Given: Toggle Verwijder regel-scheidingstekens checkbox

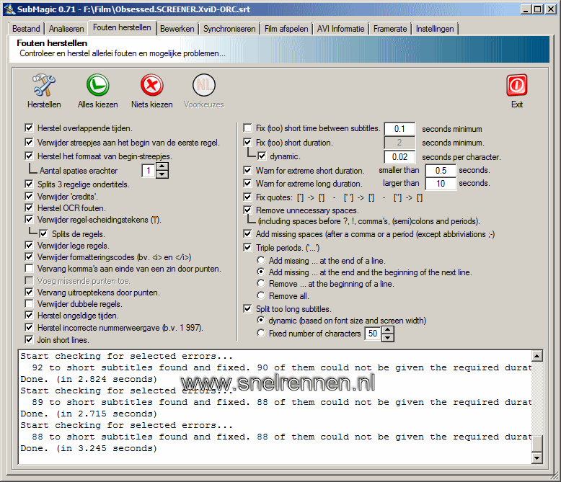Looking at the screenshot, I should point(29,219).
